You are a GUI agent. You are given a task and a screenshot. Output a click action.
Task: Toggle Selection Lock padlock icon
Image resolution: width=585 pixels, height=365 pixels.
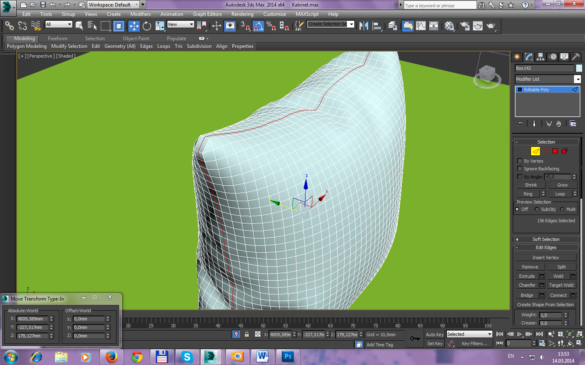pos(247,334)
